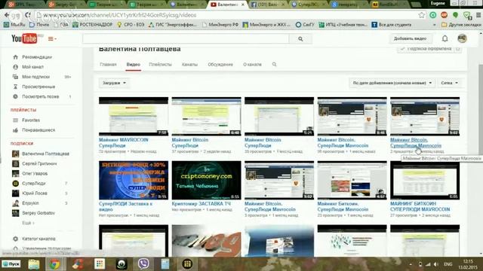The image size is (483, 271).
Task: Go back with browser back arrow
Action: (7, 15)
